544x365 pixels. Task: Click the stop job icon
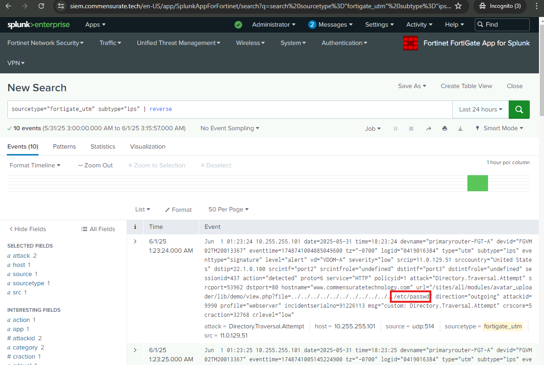pyautogui.click(x=411, y=129)
